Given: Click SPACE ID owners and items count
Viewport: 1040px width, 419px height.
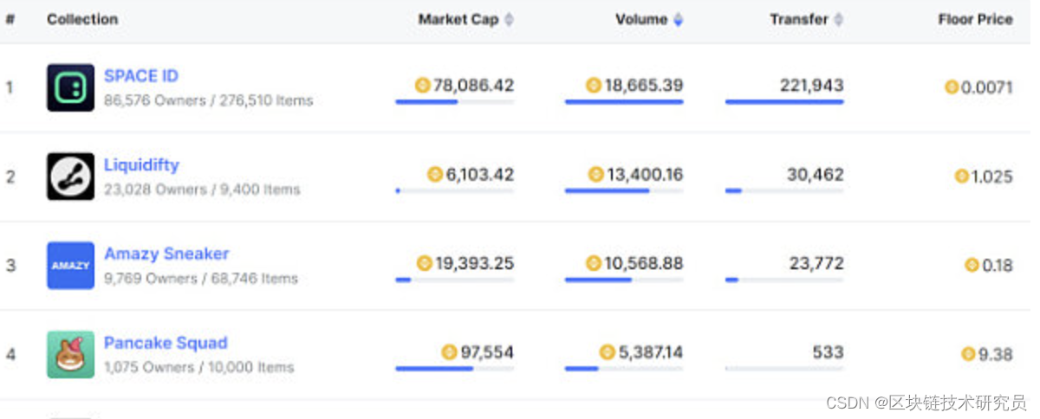Looking at the screenshot, I should (208, 100).
